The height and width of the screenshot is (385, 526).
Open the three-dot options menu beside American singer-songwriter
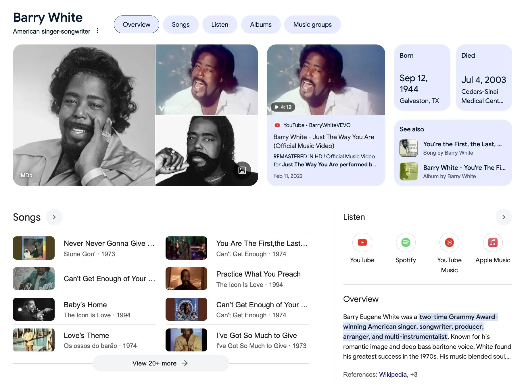coord(98,31)
